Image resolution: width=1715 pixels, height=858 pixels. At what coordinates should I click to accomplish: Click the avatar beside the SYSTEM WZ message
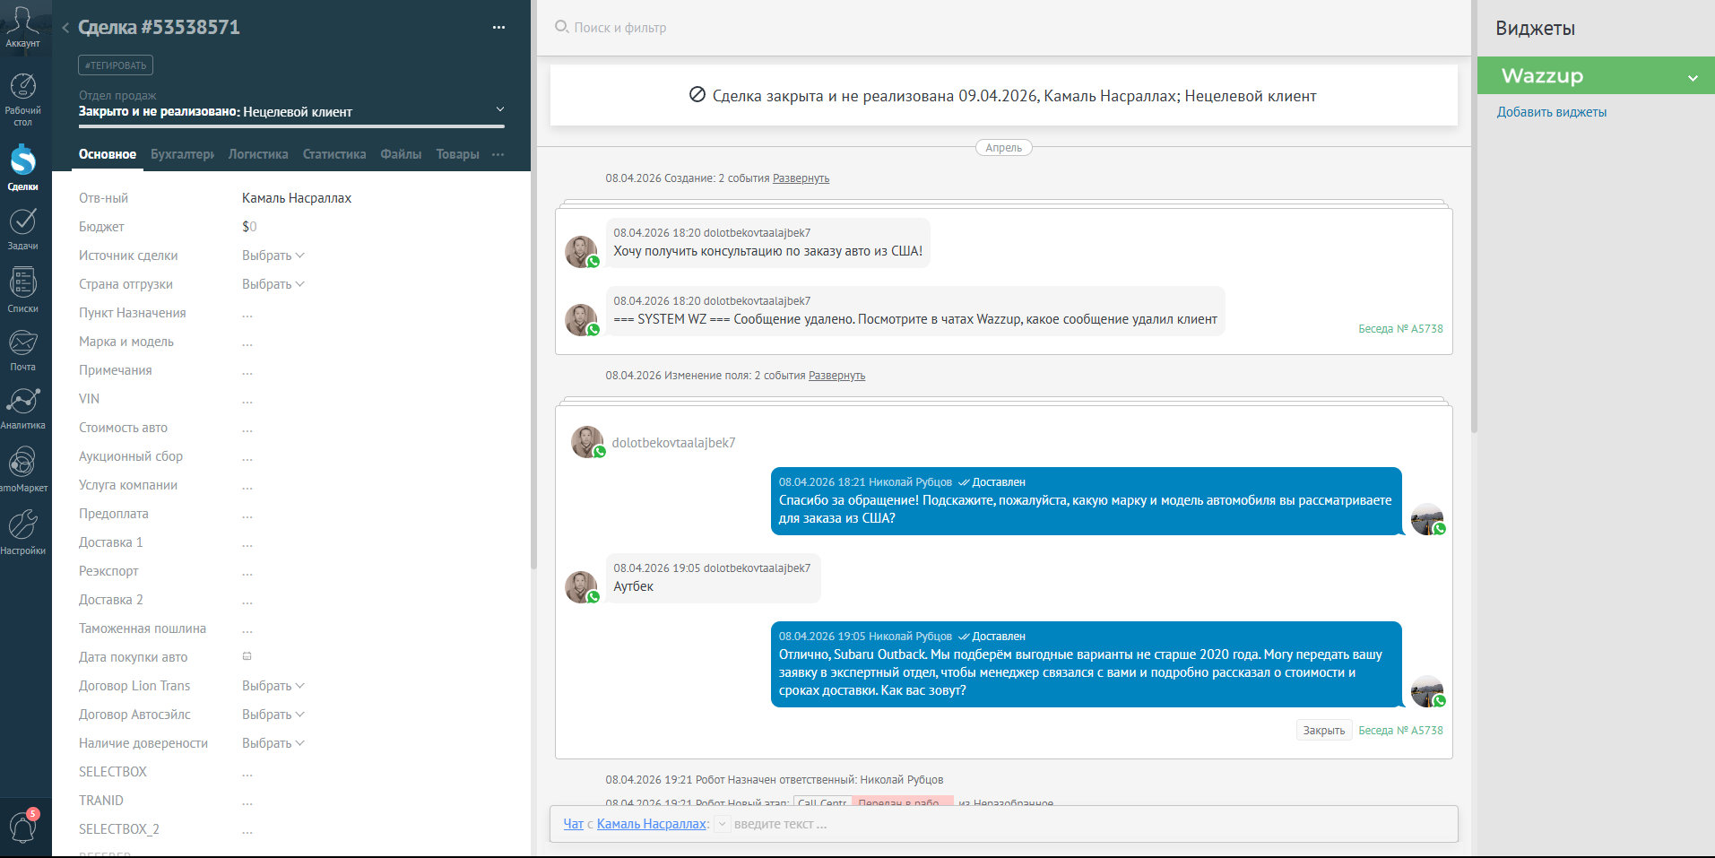tap(581, 320)
